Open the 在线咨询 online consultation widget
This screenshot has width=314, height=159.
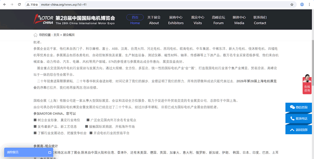307,83
